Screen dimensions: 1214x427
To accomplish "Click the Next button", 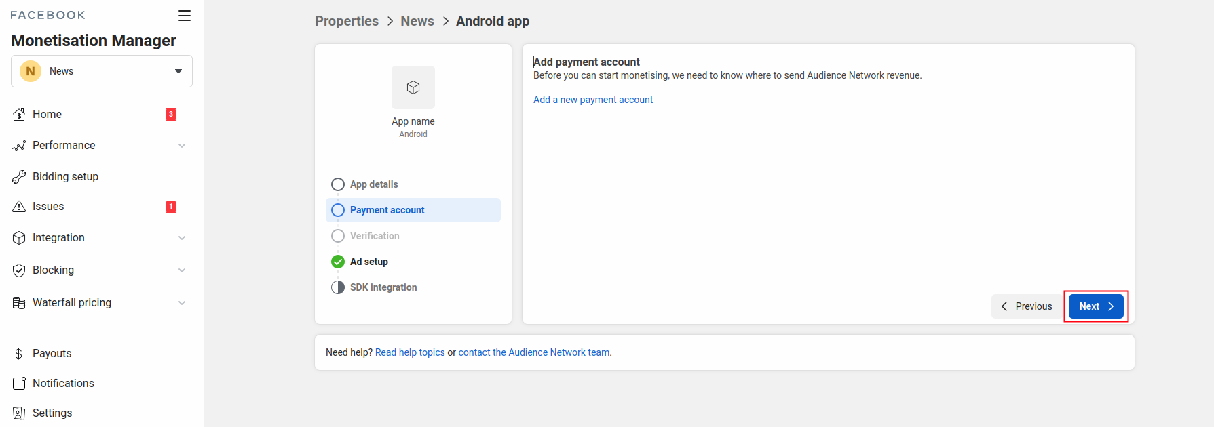I will pos(1095,306).
